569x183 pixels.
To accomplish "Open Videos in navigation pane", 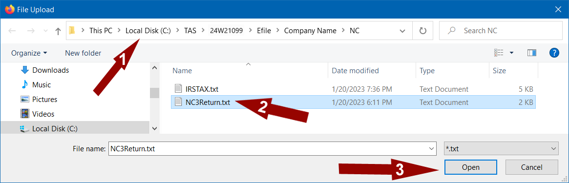I will (x=43, y=114).
